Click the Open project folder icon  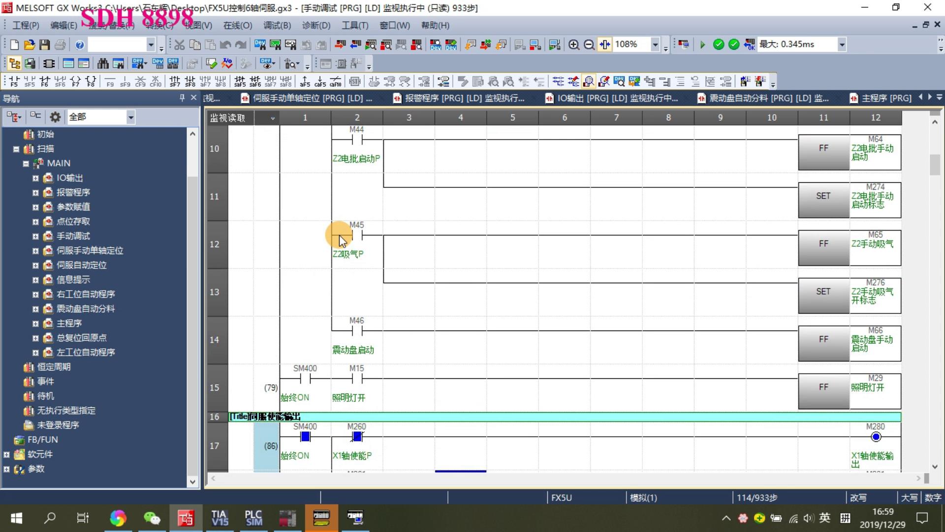tap(30, 45)
